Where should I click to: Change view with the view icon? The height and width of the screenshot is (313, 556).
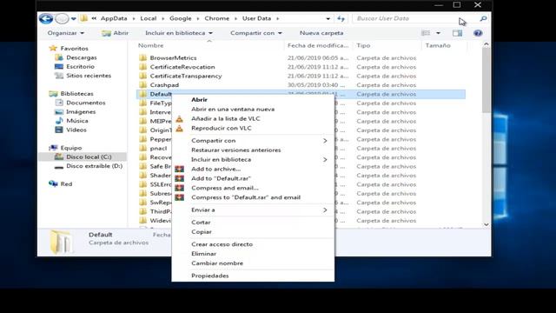click(x=426, y=33)
